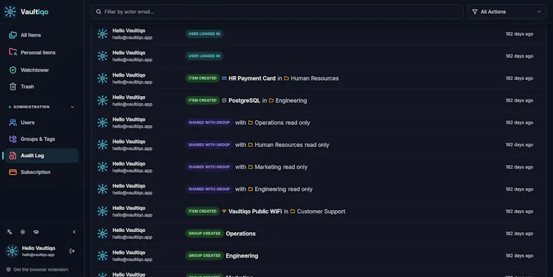Click Operations in shared read only row
This screenshot has height=277, width=553.
(269, 123)
